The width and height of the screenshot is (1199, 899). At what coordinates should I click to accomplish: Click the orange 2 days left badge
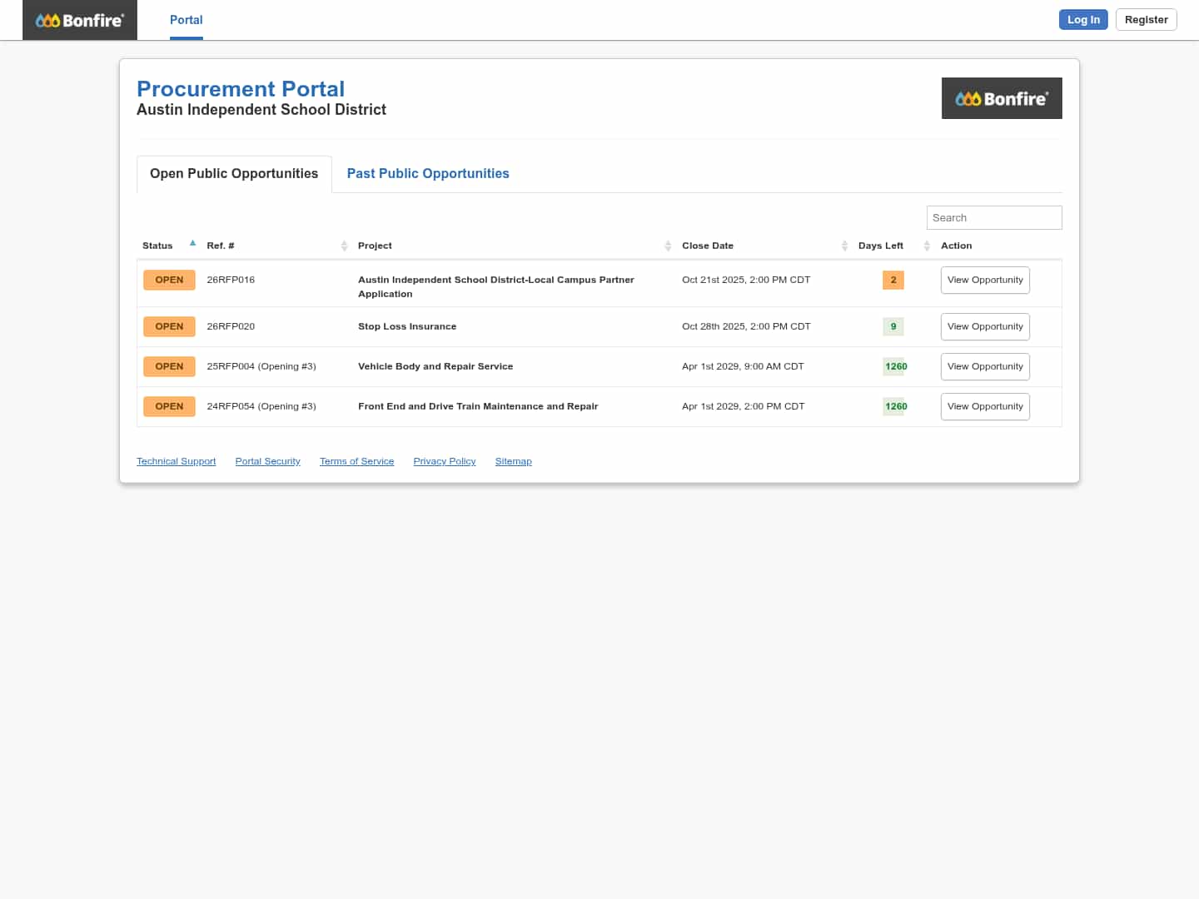[893, 280]
